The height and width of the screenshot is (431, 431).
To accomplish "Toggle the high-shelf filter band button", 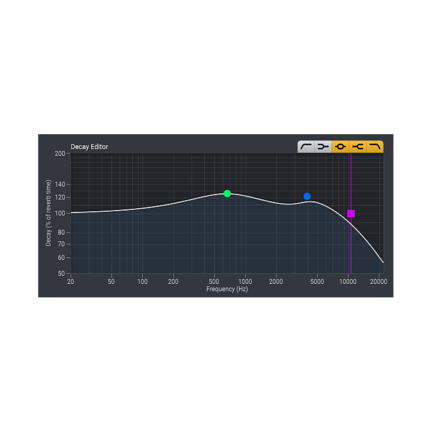I will [x=358, y=147].
